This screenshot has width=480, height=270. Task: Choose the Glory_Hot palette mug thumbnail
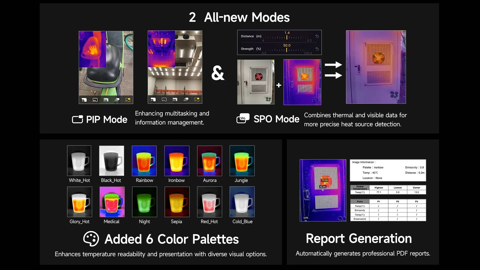tap(79, 202)
